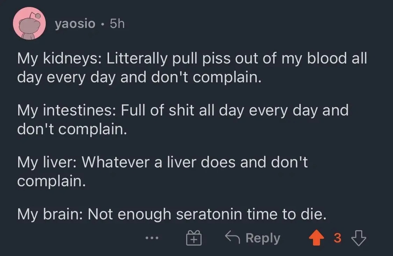Screen dimensions: 393x256
Task: Select the paragraph starting "My liver"
Action: click(162, 171)
